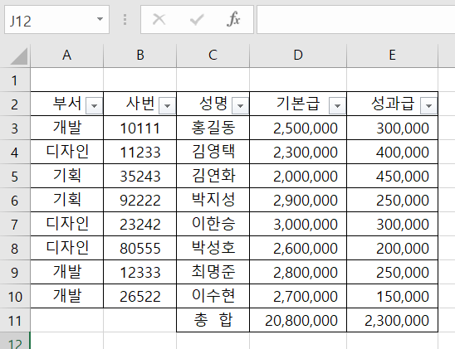Image resolution: width=455 pixels, height=349 pixels.
Task: Click the Name Box showing J12
Action: (56, 19)
